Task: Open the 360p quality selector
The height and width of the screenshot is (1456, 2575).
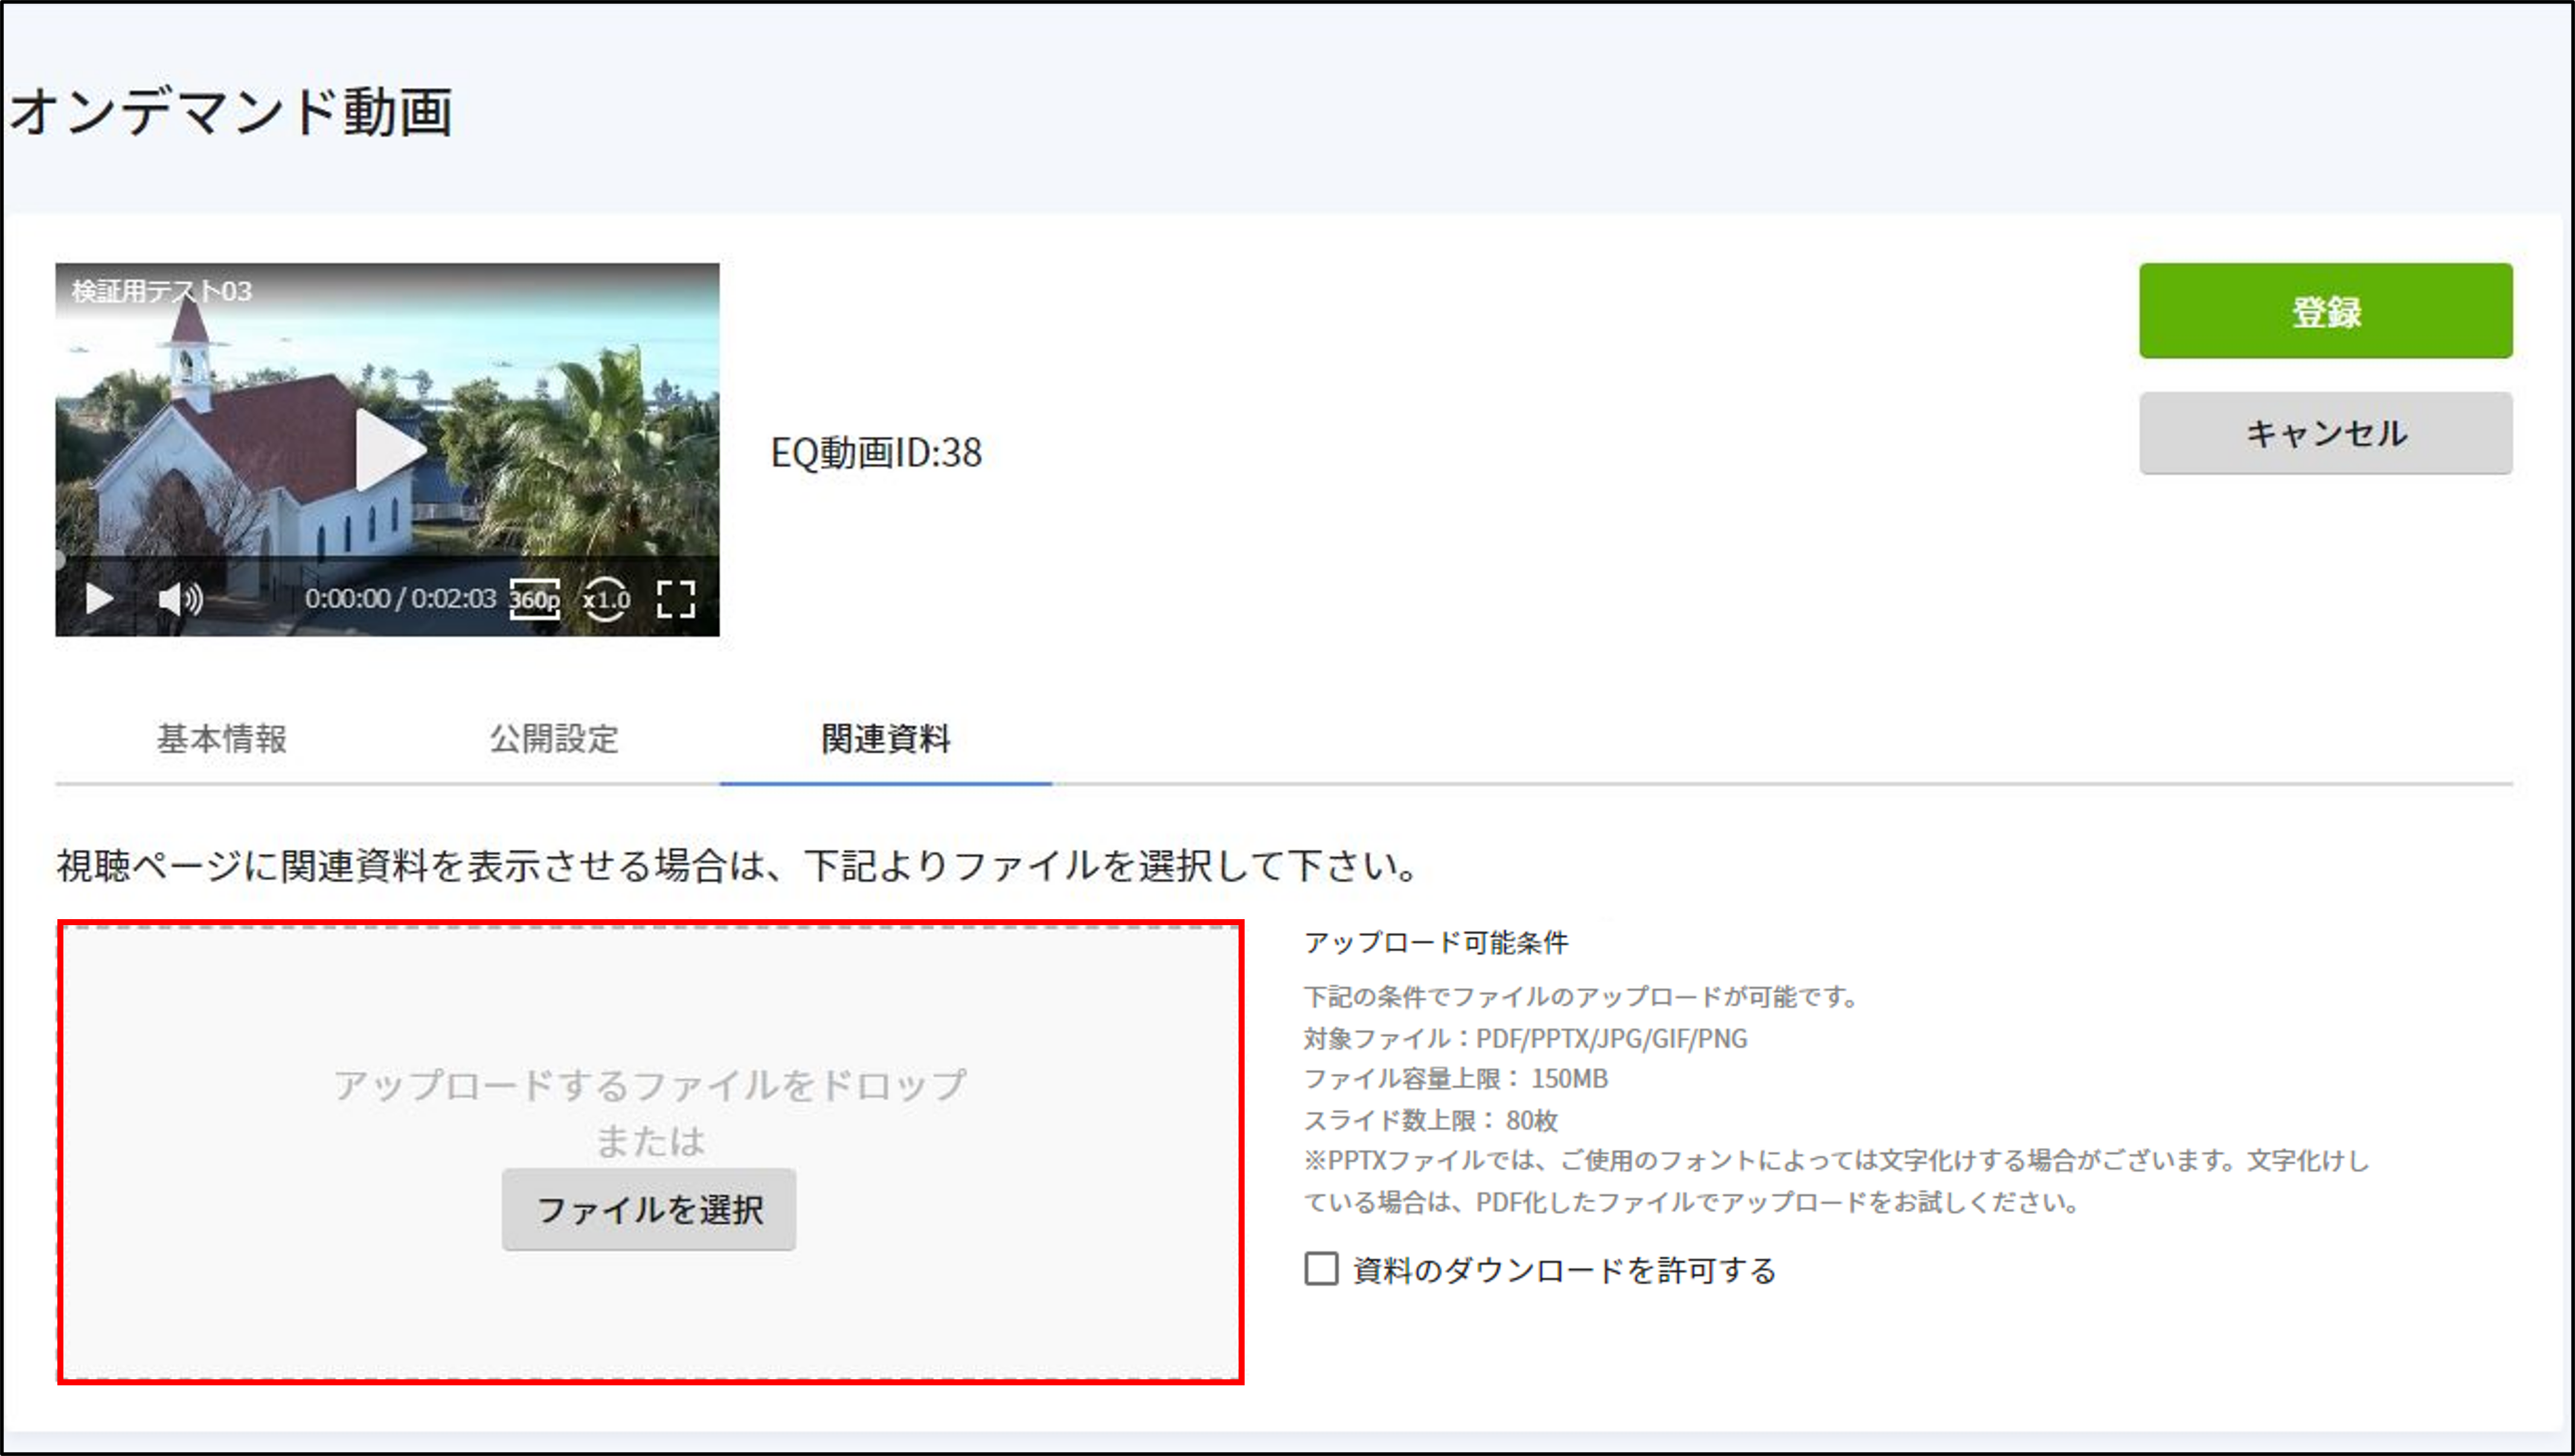Action: point(535,599)
